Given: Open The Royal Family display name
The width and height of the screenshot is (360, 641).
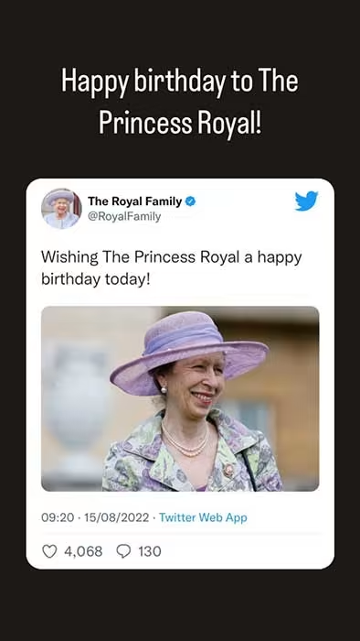Looking at the screenshot, I should coord(134,201).
